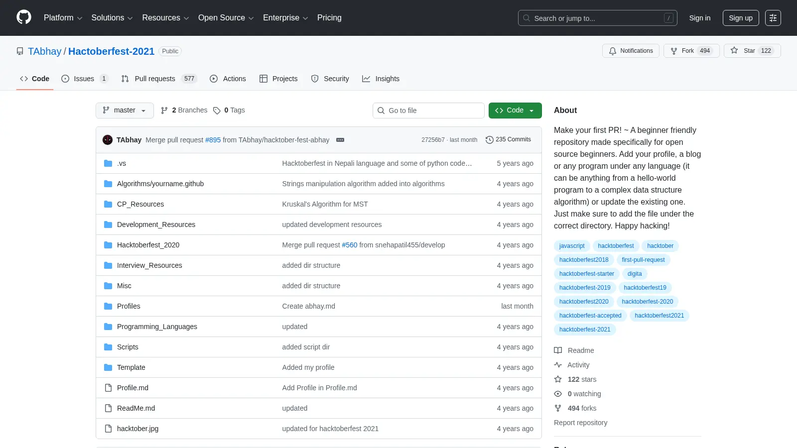The image size is (797, 448).
Task: Star the Hactoberfest-2021 repository
Action: click(x=752, y=51)
